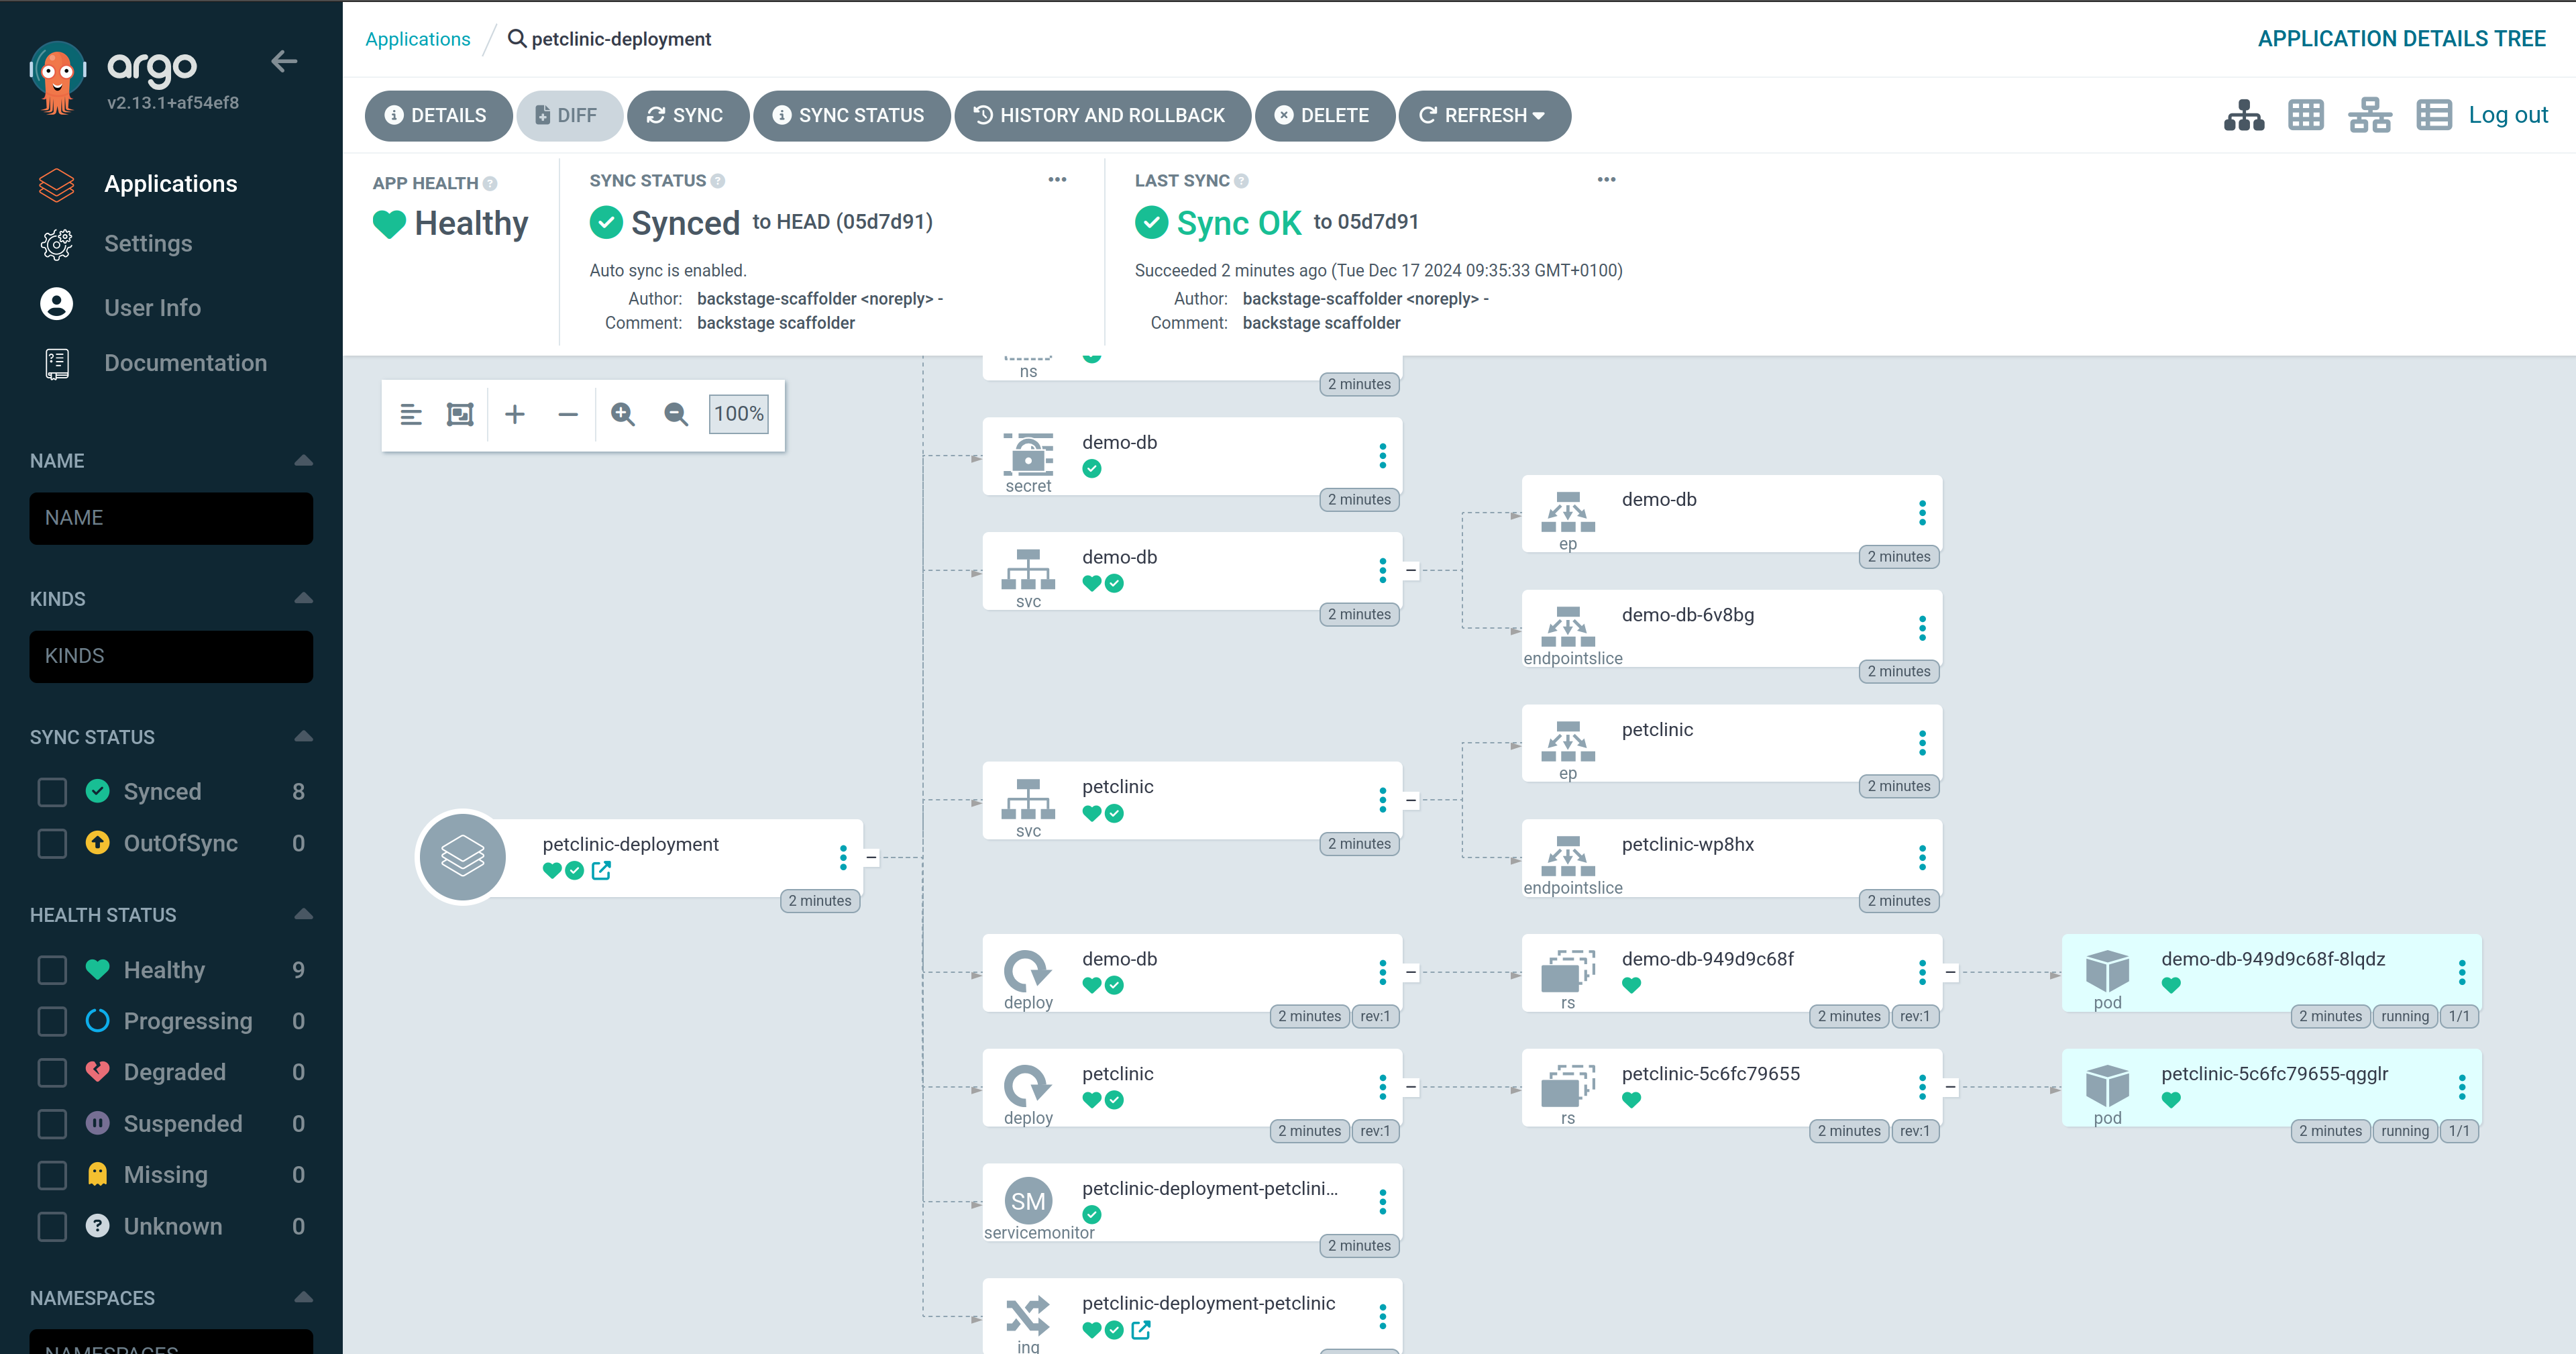Go to Settings in sidebar

(x=148, y=244)
